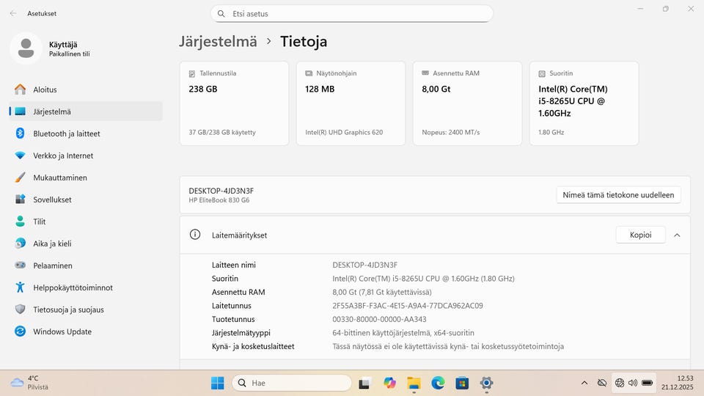The height and width of the screenshot is (396, 704).
Task: Open the Näytönohjain 128 MB card
Action: (351, 103)
